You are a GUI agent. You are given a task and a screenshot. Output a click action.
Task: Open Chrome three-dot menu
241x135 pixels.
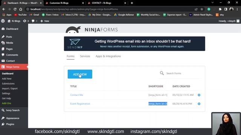[x=237, y=9]
